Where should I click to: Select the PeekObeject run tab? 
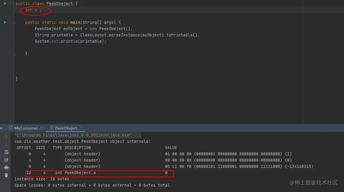pyautogui.click(x=66, y=128)
